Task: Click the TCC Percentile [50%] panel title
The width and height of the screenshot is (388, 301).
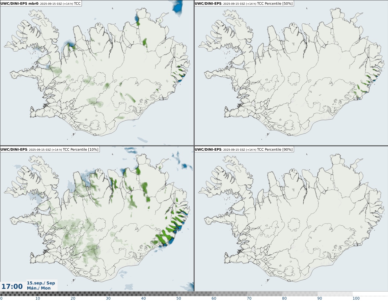Action: coord(244,3)
